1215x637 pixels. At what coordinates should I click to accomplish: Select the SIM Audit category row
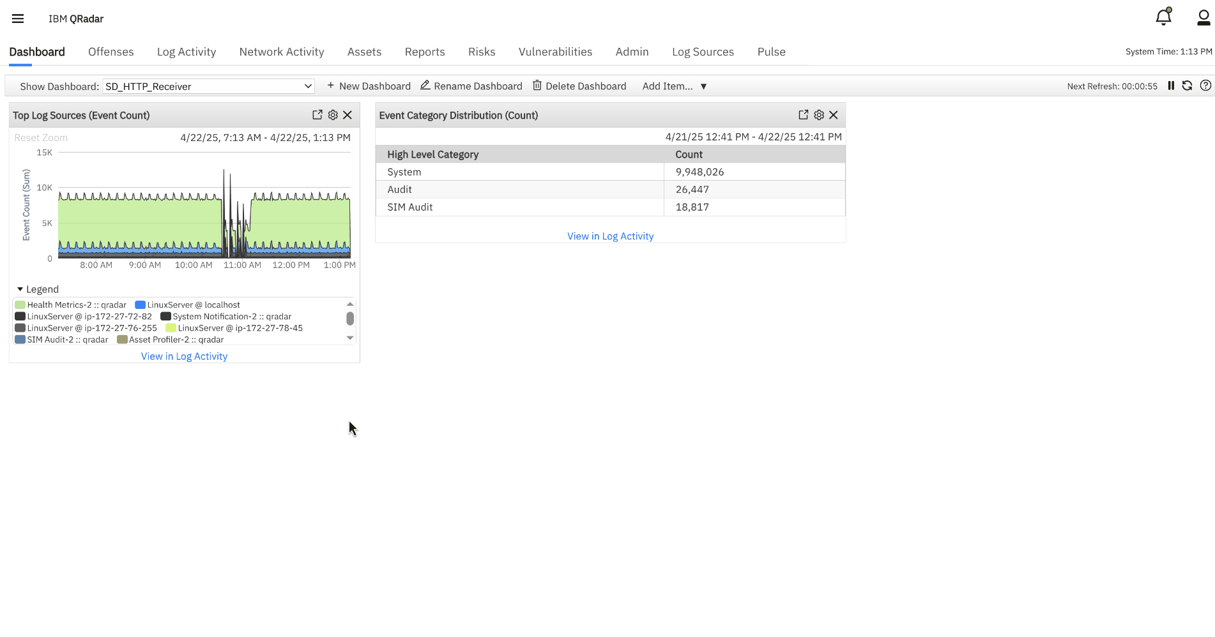tap(610, 207)
